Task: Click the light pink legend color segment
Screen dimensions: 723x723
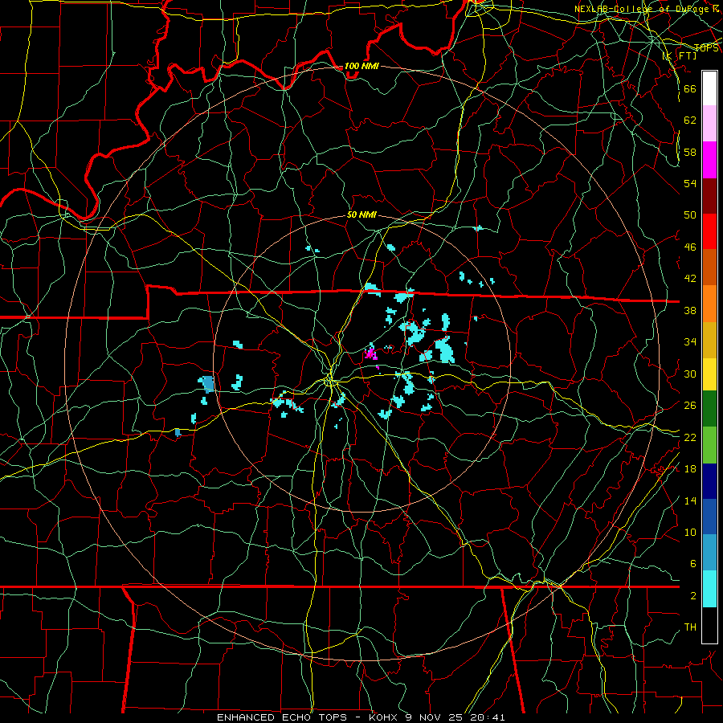Action: click(x=709, y=124)
